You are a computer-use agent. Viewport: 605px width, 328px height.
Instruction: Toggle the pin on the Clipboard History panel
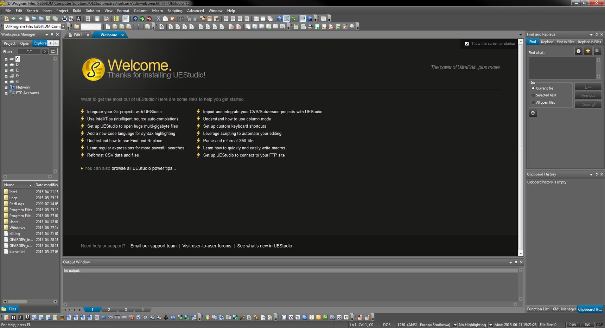point(597,174)
